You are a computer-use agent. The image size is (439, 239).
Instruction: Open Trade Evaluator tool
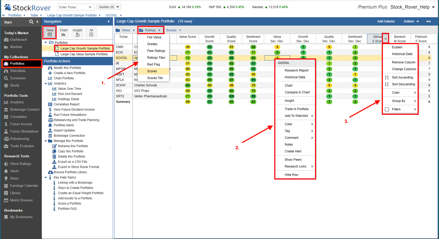pyautogui.click(x=22, y=146)
